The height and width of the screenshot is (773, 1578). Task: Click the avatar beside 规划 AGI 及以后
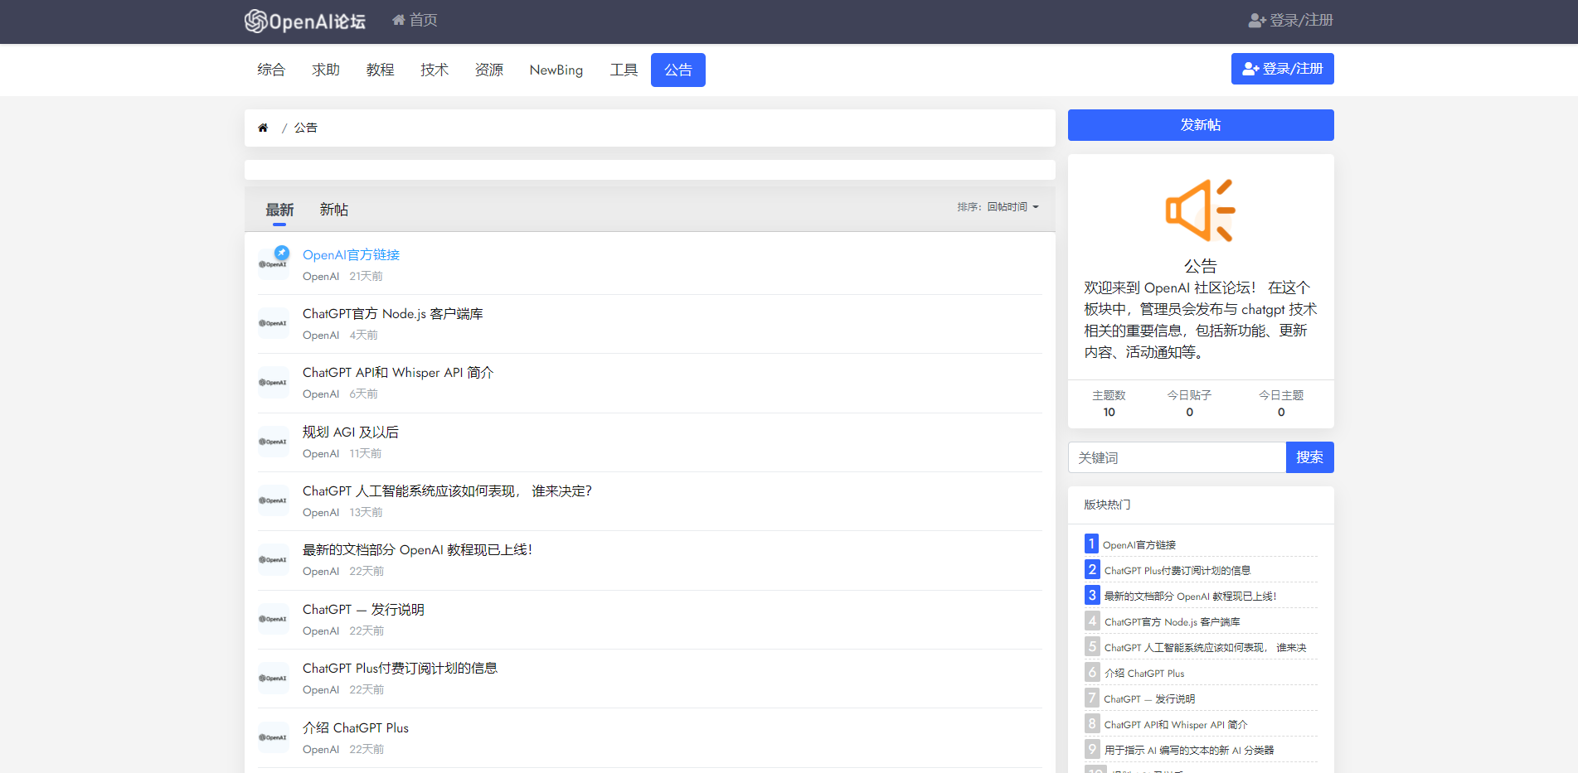[x=274, y=442]
